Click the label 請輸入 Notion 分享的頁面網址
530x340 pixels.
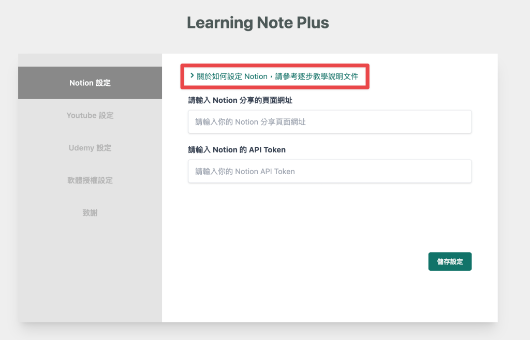click(244, 100)
